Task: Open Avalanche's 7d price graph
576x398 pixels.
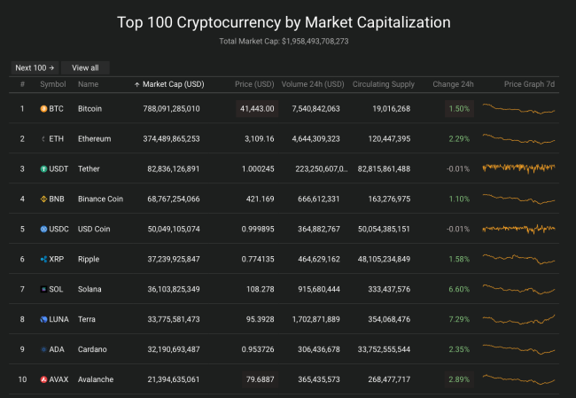Action: coord(518,379)
